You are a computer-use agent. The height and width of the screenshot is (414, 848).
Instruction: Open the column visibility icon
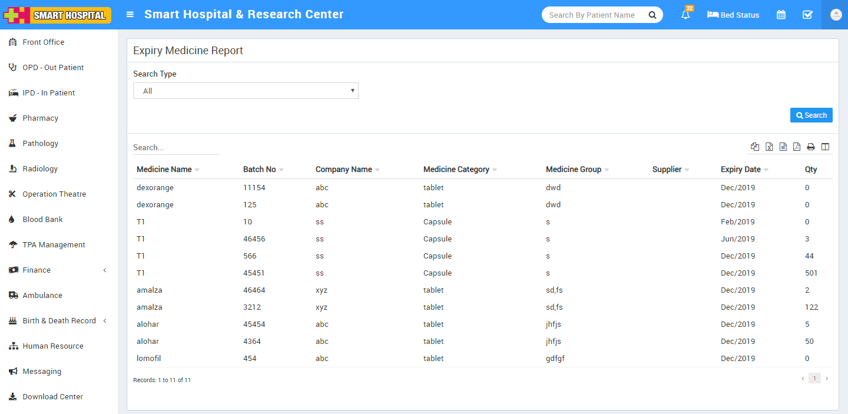[825, 147]
